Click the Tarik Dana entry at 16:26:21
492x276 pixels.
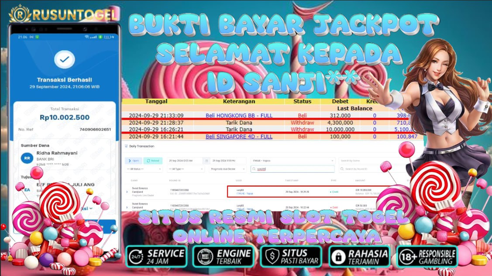point(239,129)
